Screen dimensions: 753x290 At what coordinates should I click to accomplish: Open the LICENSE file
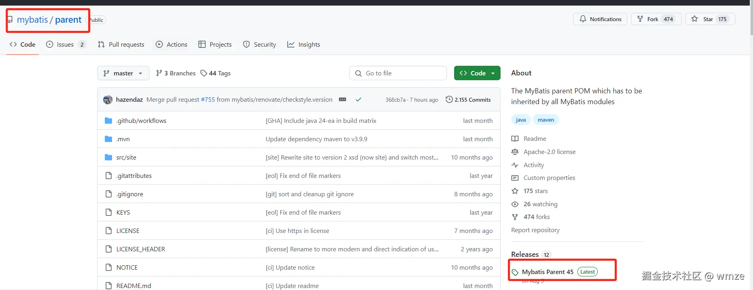pos(128,231)
